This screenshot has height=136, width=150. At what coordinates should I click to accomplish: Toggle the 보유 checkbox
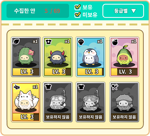(78, 7)
